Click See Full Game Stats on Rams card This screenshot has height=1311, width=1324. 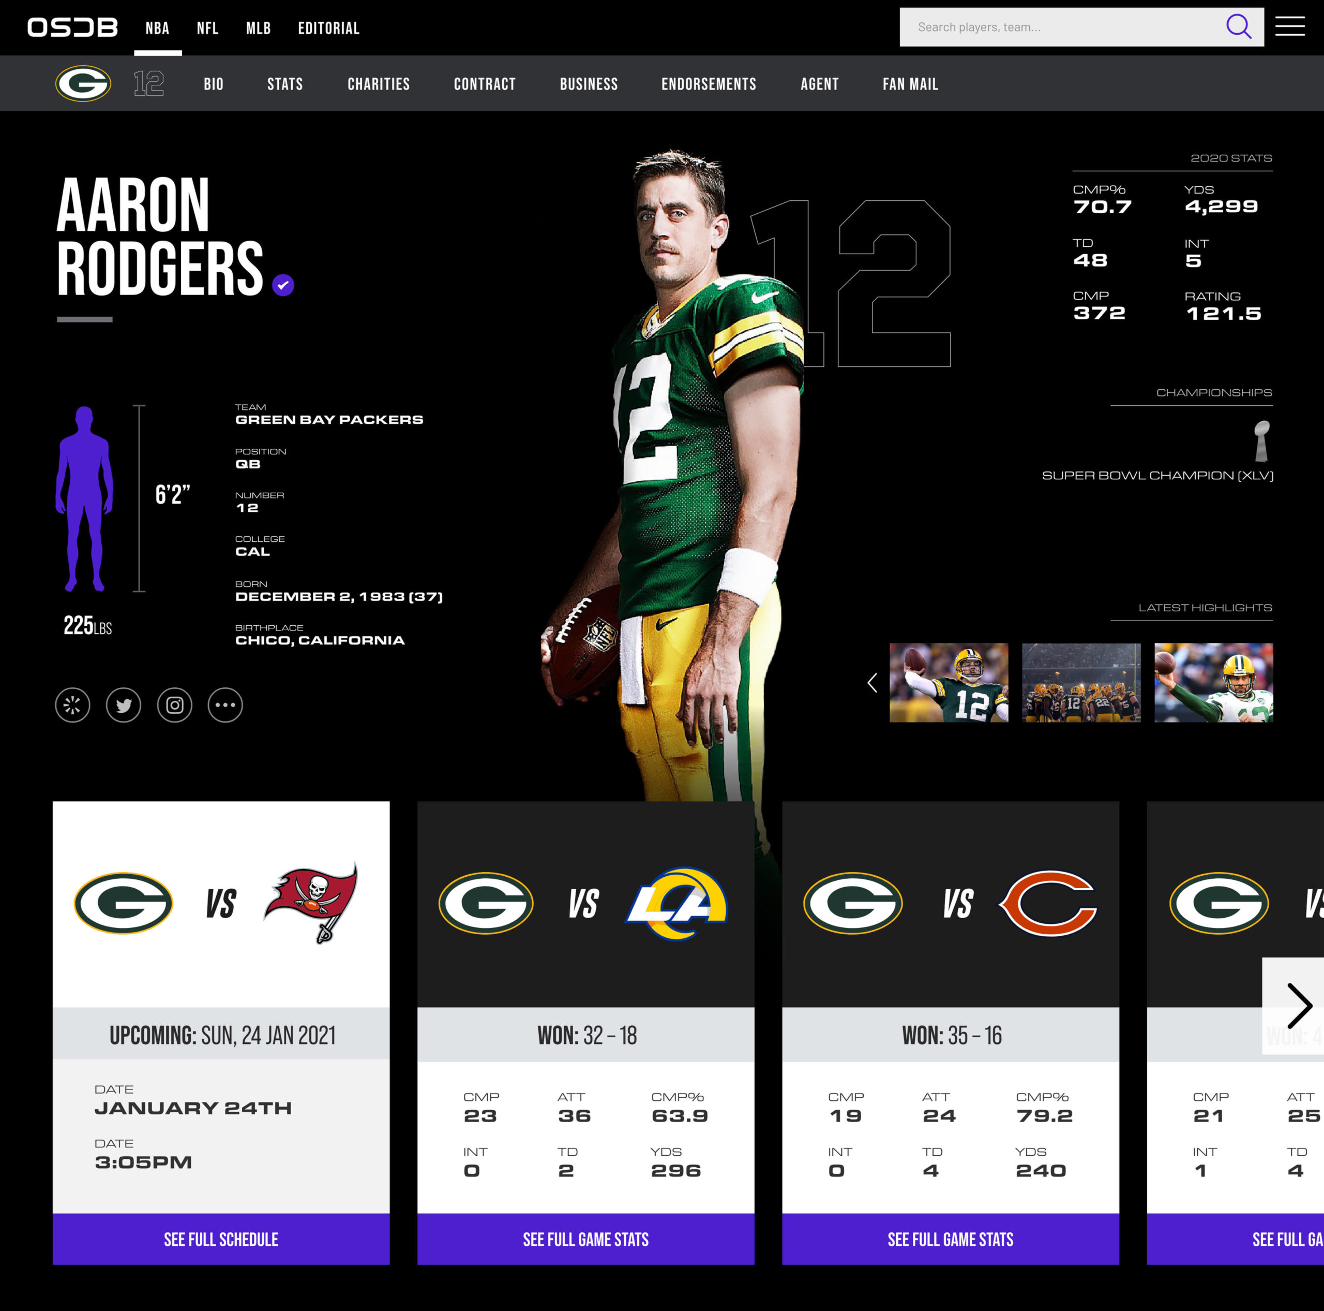(586, 1239)
